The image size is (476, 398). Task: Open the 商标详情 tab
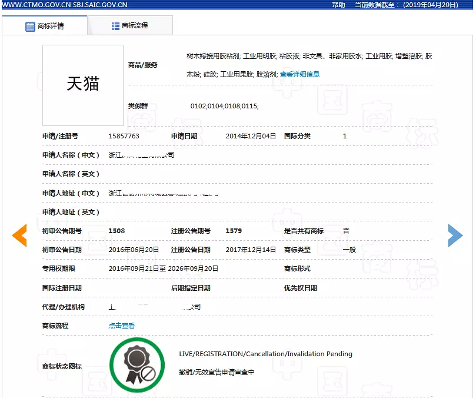tap(45, 25)
